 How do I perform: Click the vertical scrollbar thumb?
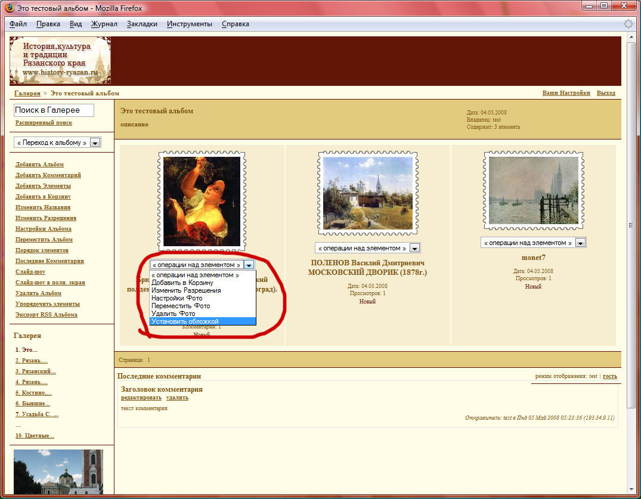(631, 224)
